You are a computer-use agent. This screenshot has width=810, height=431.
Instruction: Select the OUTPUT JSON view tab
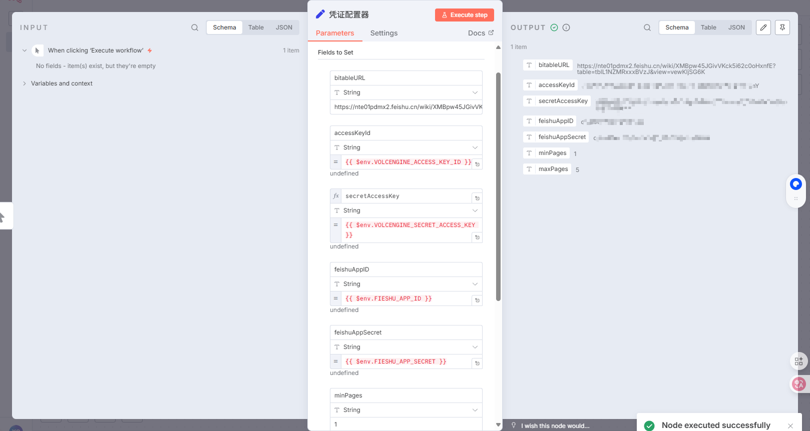(x=736, y=27)
